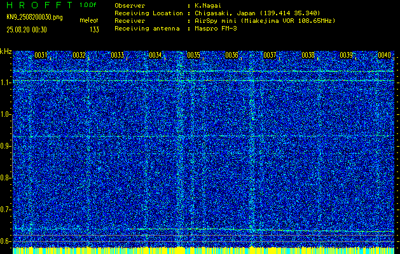
Task: Click the 1.1 frequency axis label
Action: pos(5,83)
